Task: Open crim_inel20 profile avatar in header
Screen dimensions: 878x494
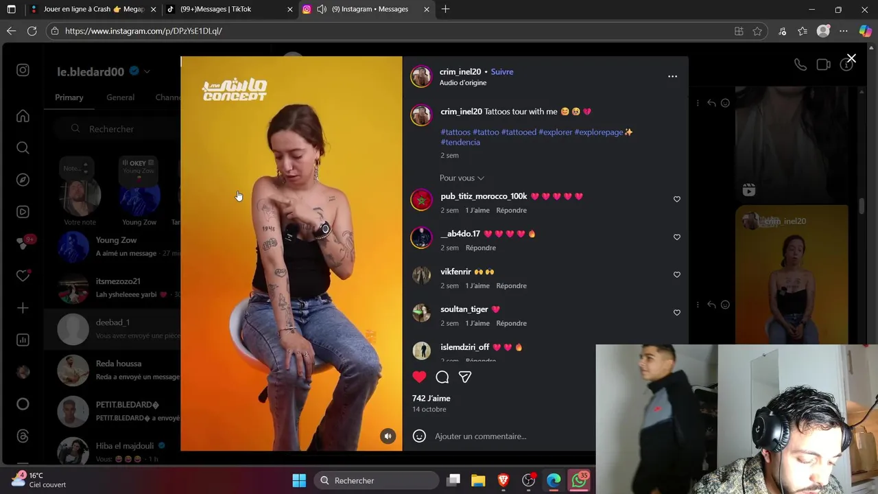Action: pyautogui.click(x=421, y=77)
